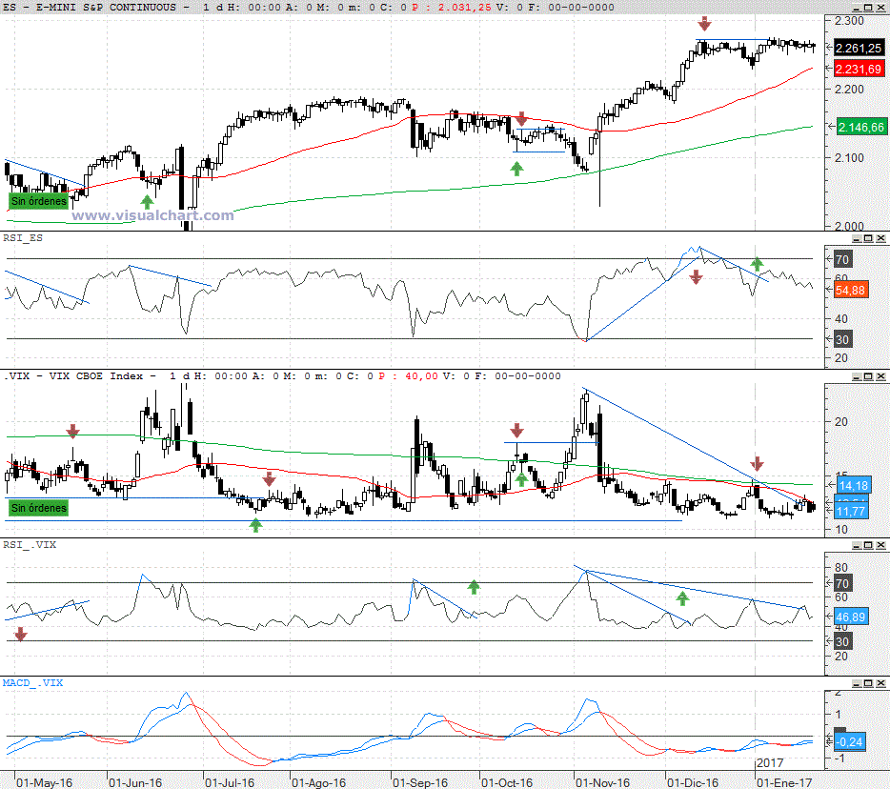Screen dimensions: 890x789
Task: Click the 2017 year marker on time axis
Action: tap(770, 763)
